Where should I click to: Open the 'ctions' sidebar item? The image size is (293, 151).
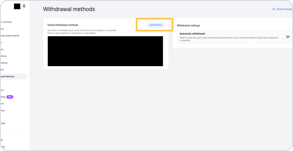[x=3, y=56]
